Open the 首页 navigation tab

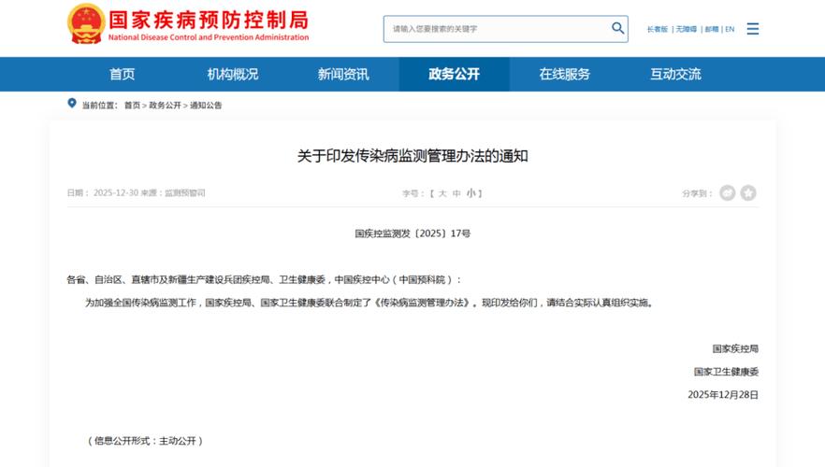click(x=122, y=74)
